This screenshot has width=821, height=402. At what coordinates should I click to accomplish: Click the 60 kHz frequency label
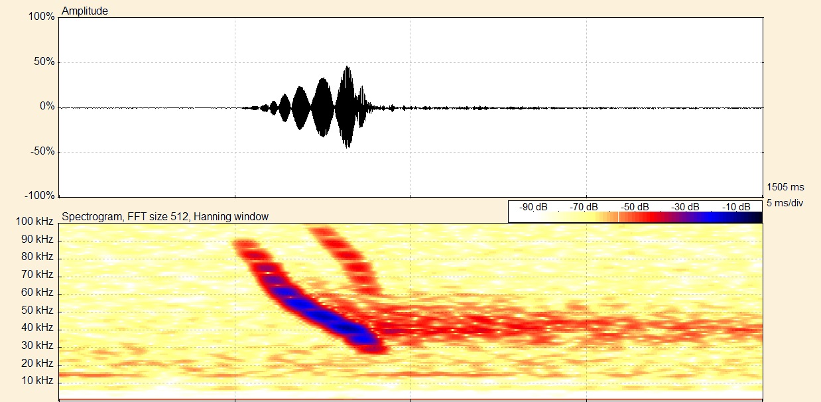[37, 293]
